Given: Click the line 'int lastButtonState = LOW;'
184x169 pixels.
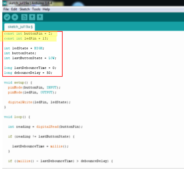Looking at the screenshot, I should tap(30, 58).
